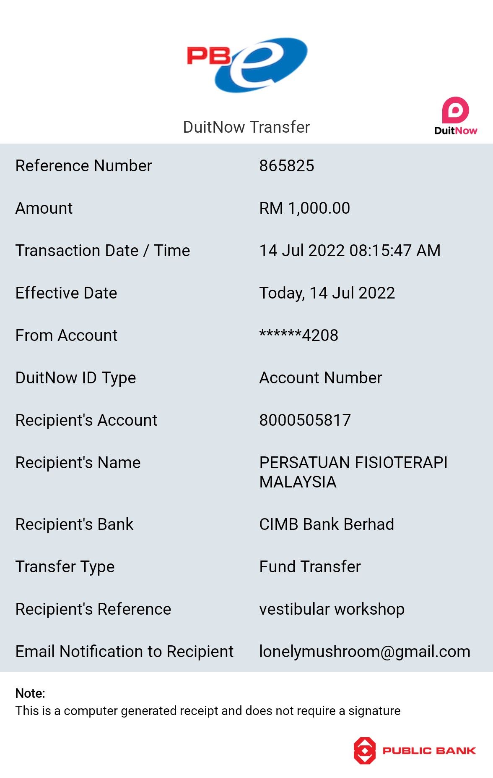
Task: Click the CIMB Bank Berhad bank name
Action: tap(327, 524)
